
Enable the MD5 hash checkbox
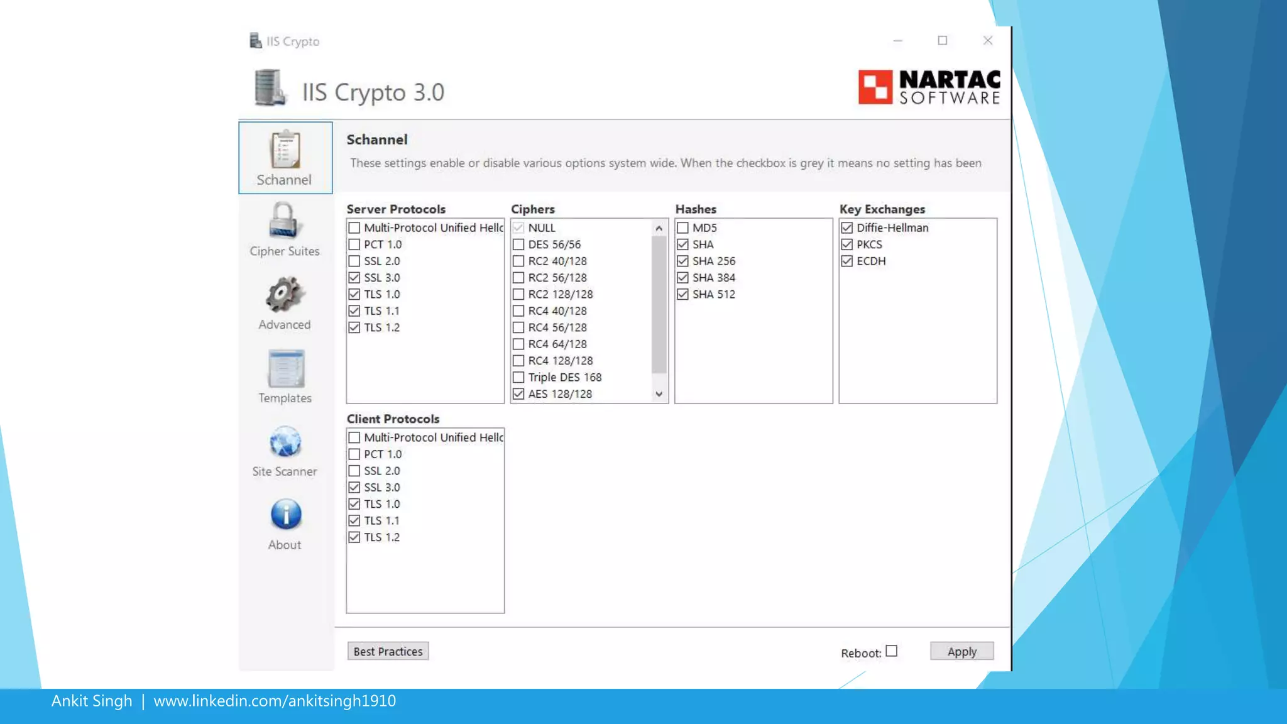click(683, 228)
